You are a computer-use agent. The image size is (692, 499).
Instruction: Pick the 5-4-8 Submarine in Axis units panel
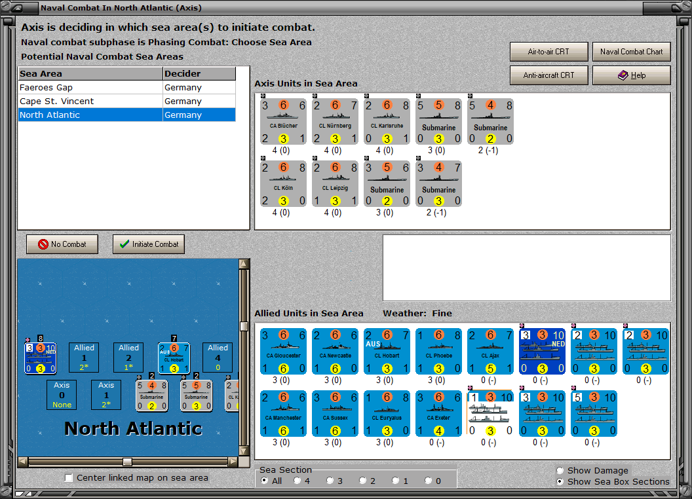(490, 121)
